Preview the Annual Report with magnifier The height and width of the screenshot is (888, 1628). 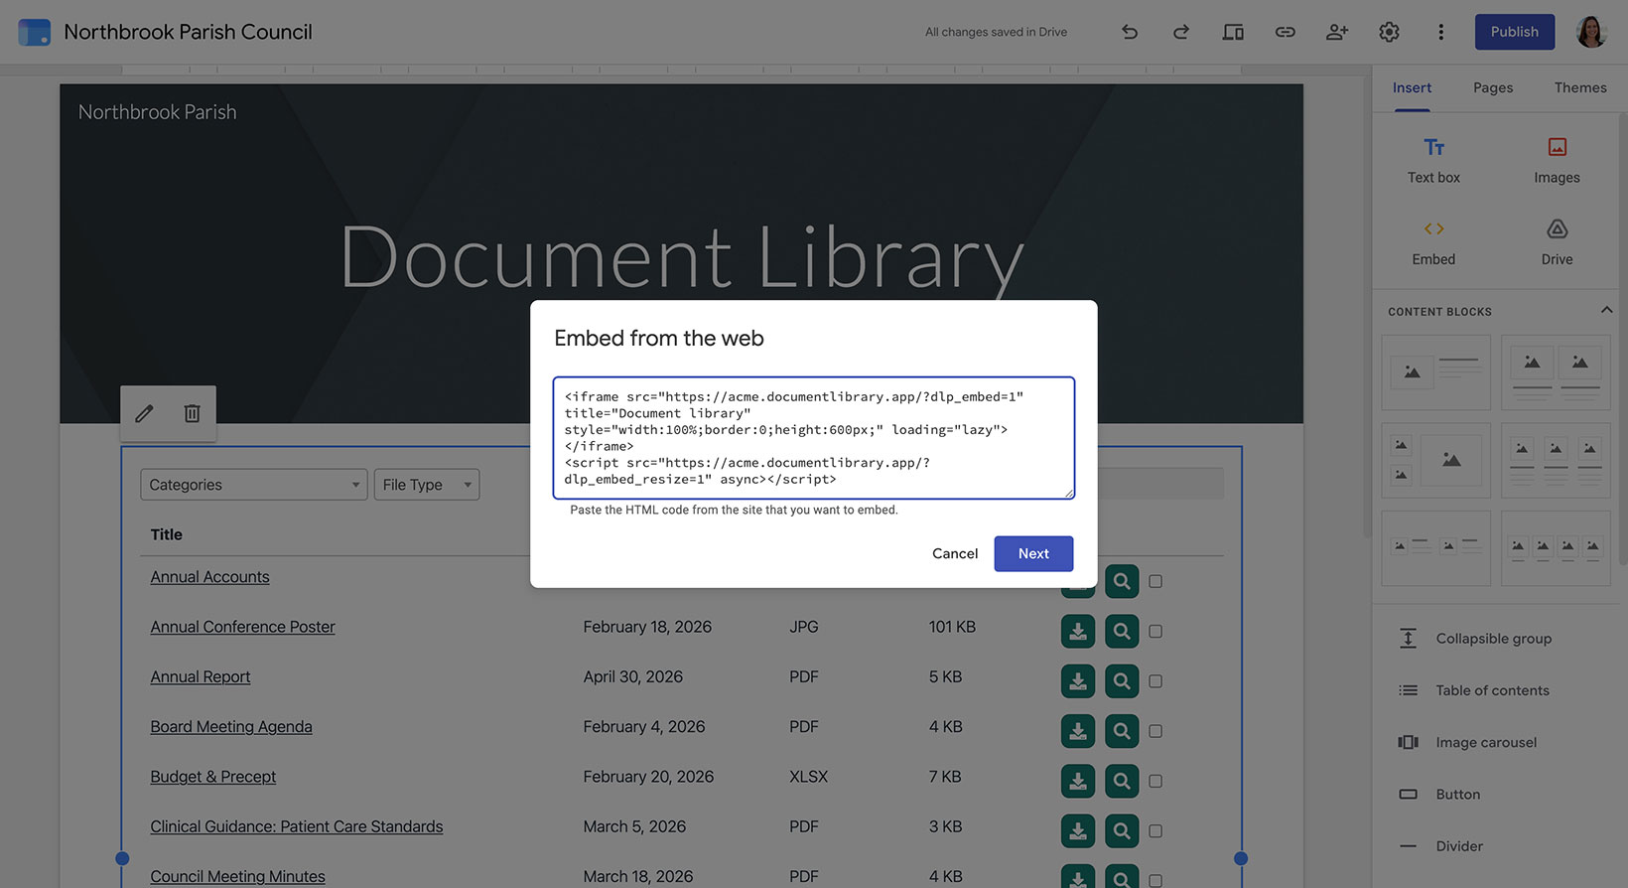coord(1122,680)
